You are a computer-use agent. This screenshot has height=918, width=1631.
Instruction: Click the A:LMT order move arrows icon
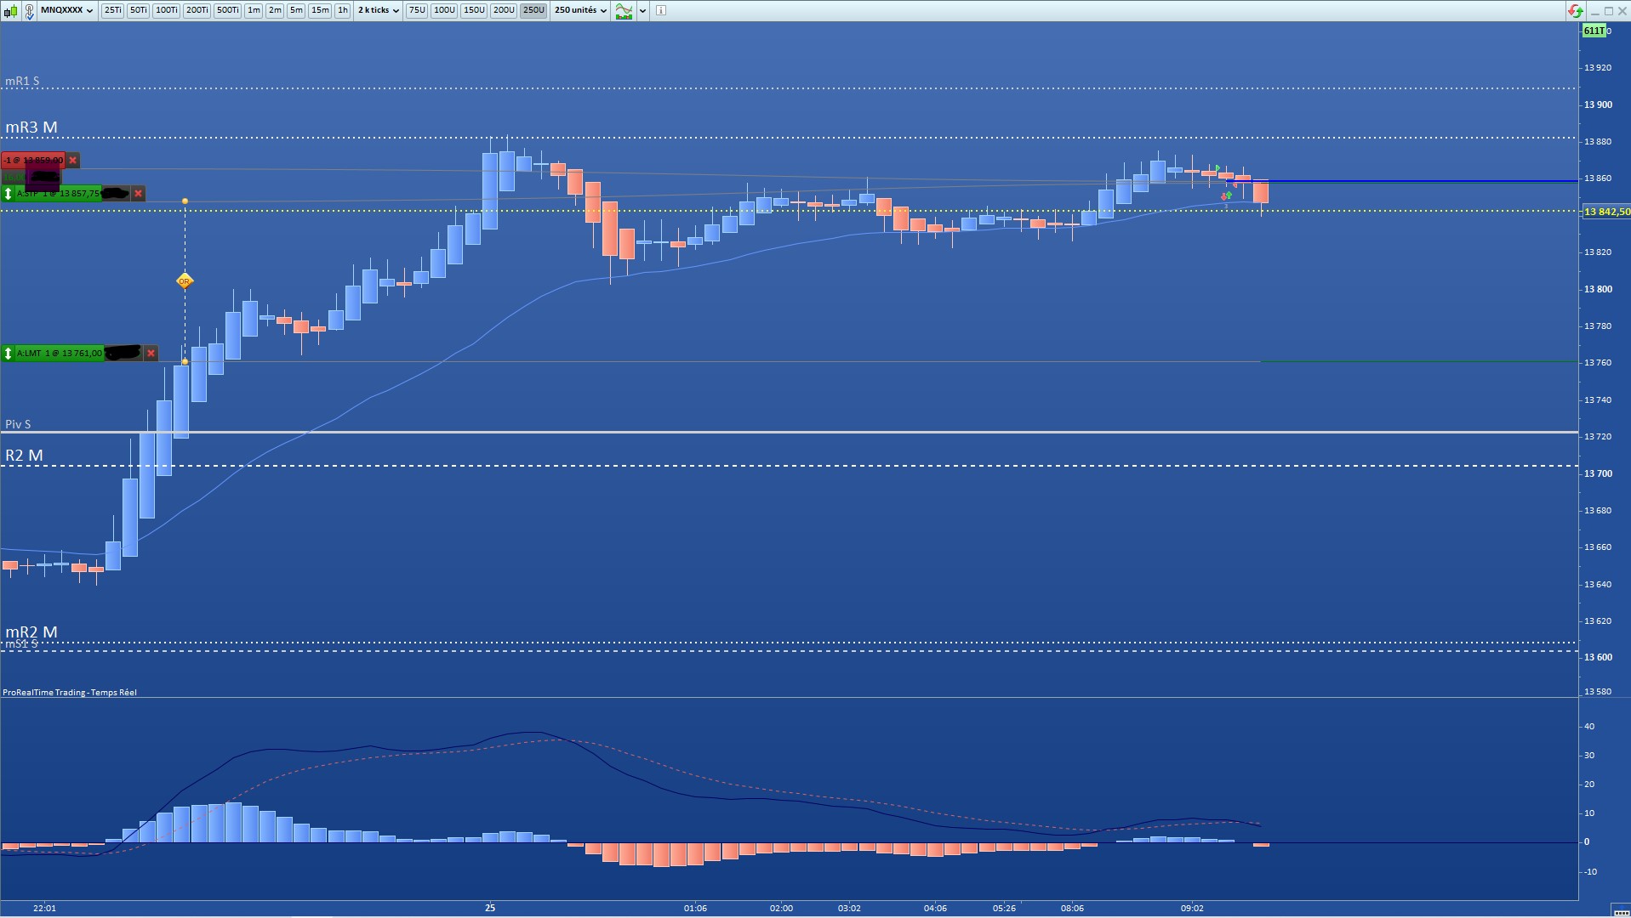[9, 353]
